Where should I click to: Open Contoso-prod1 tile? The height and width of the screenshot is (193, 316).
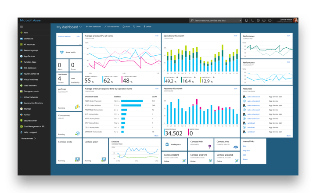(96, 151)
